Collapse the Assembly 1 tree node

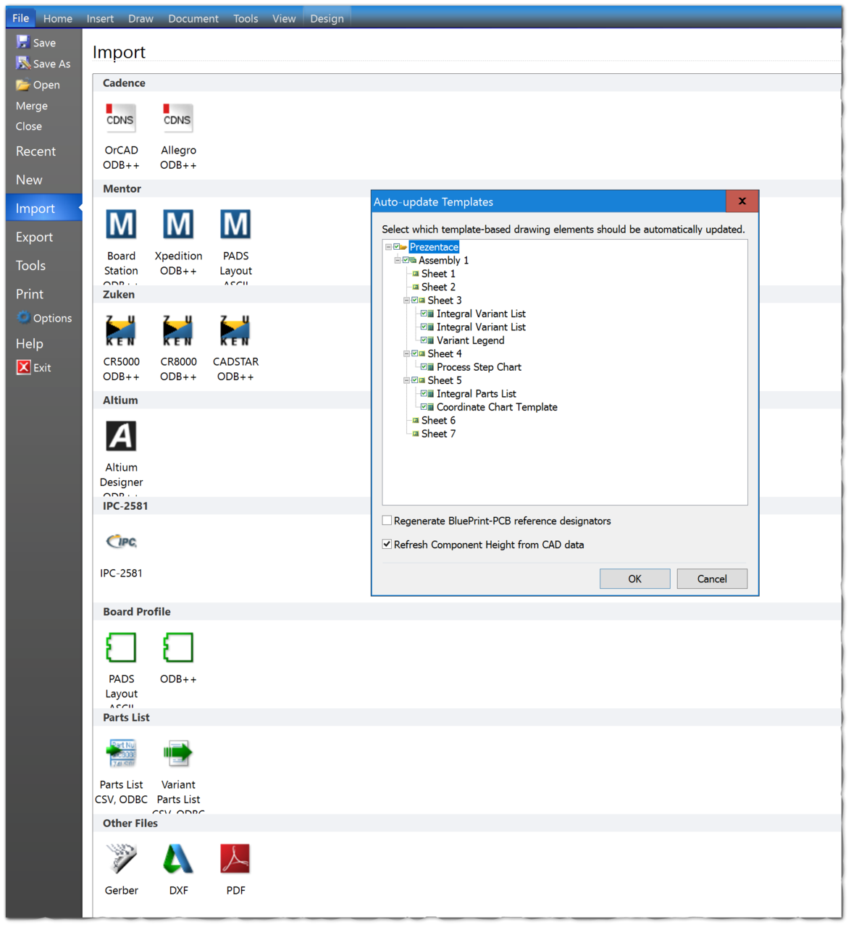(x=397, y=261)
